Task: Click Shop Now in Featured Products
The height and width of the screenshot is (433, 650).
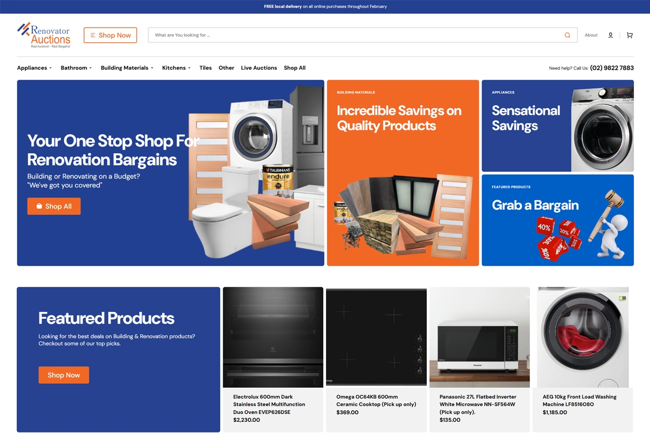Action: 63,375
